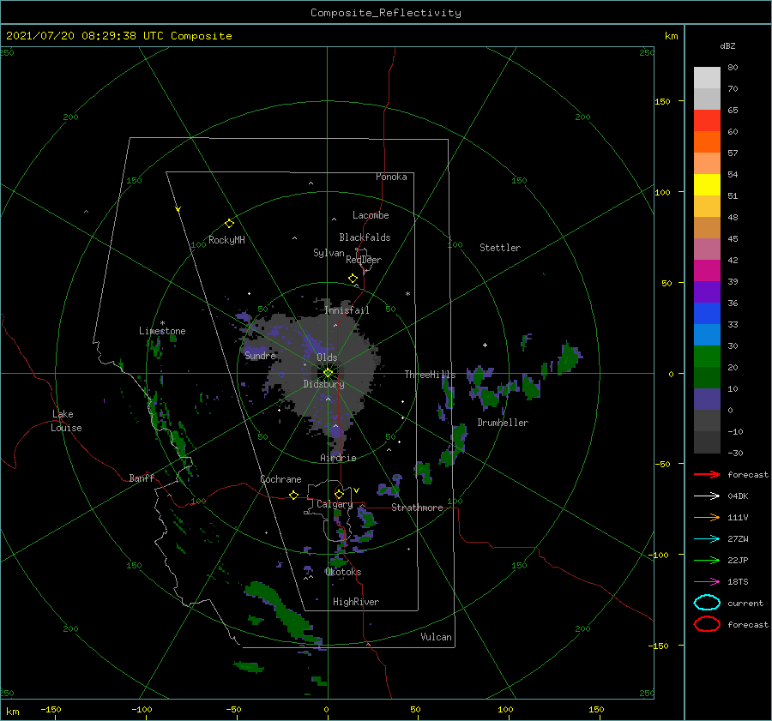Click the Okotoks label
Screen dimensions: 772x721
click(343, 572)
